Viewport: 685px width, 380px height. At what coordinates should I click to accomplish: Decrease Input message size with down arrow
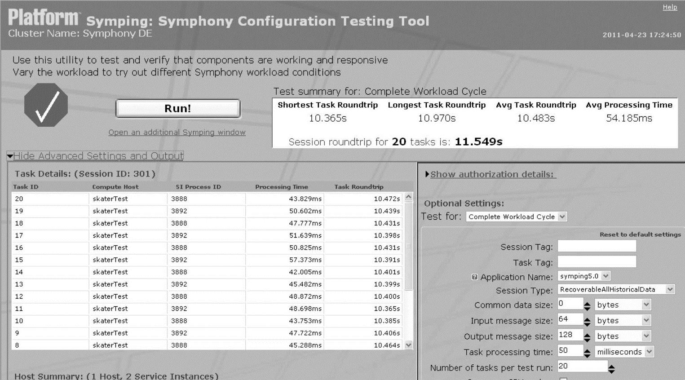tap(587, 324)
